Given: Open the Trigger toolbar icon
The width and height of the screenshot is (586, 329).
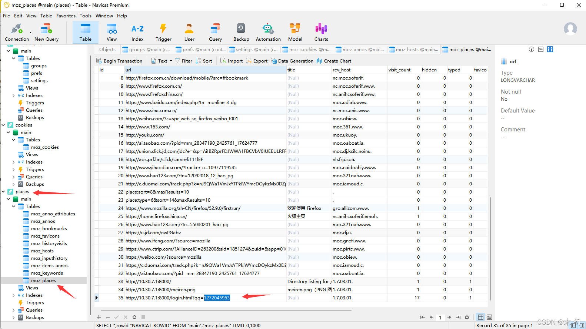Looking at the screenshot, I should coord(163,32).
